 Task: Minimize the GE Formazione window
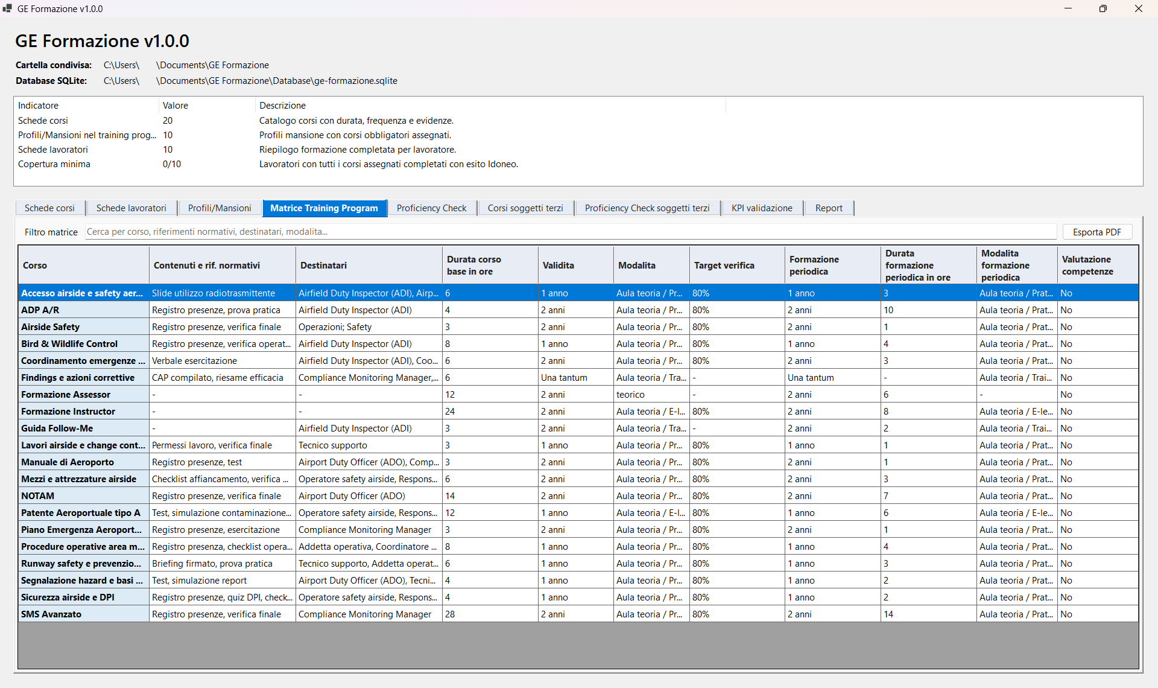click(x=1068, y=8)
